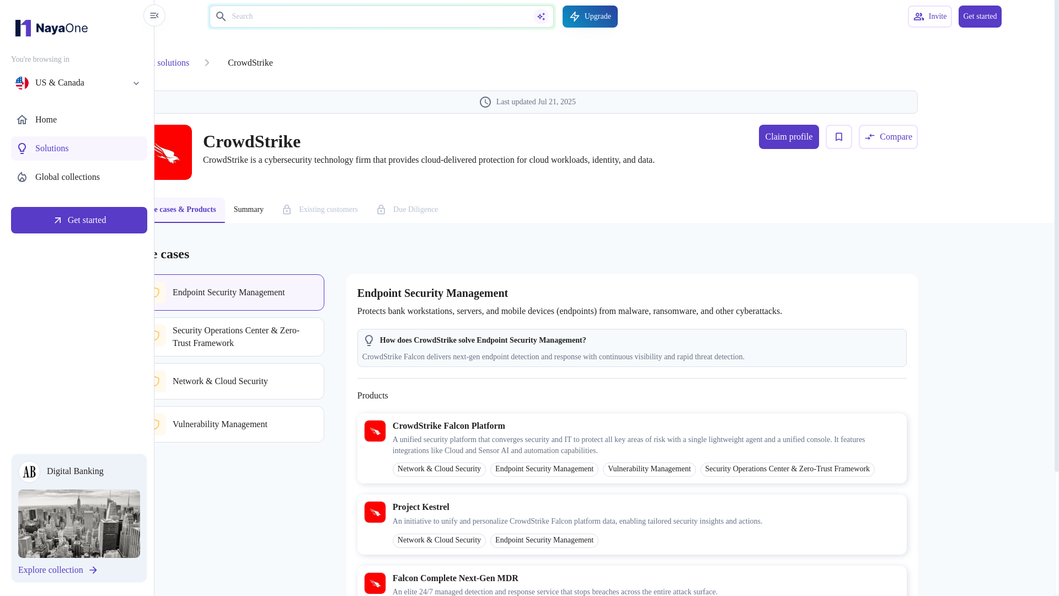Click the top-right Get started button
Viewport: 1059px width, 596px height.
pyautogui.click(x=980, y=17)
